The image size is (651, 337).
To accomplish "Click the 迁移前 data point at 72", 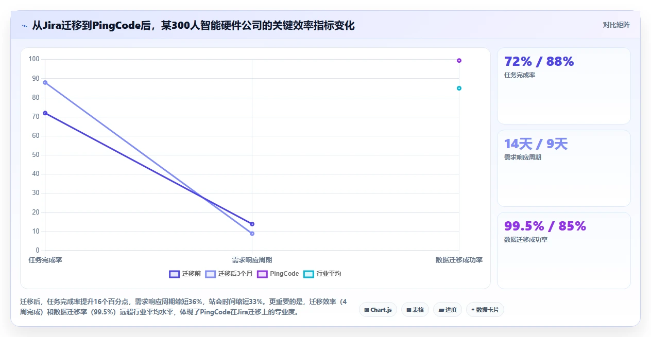I will pyautogui.click(x=45, y=113).
